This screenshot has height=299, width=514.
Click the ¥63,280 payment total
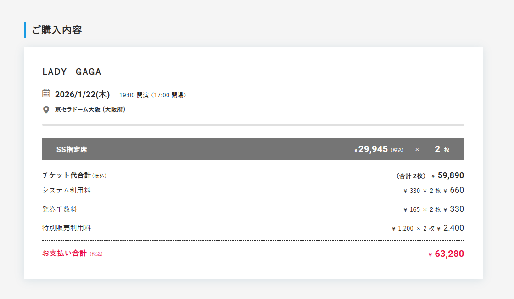tap(446, 254)
